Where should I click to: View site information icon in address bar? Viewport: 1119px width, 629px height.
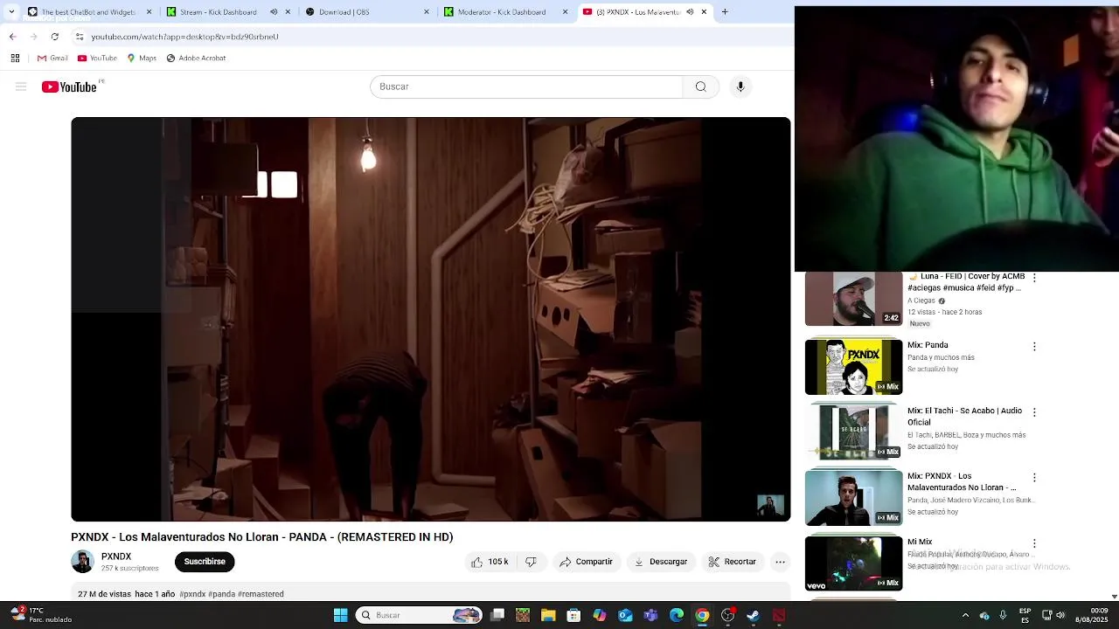(80, 37)
